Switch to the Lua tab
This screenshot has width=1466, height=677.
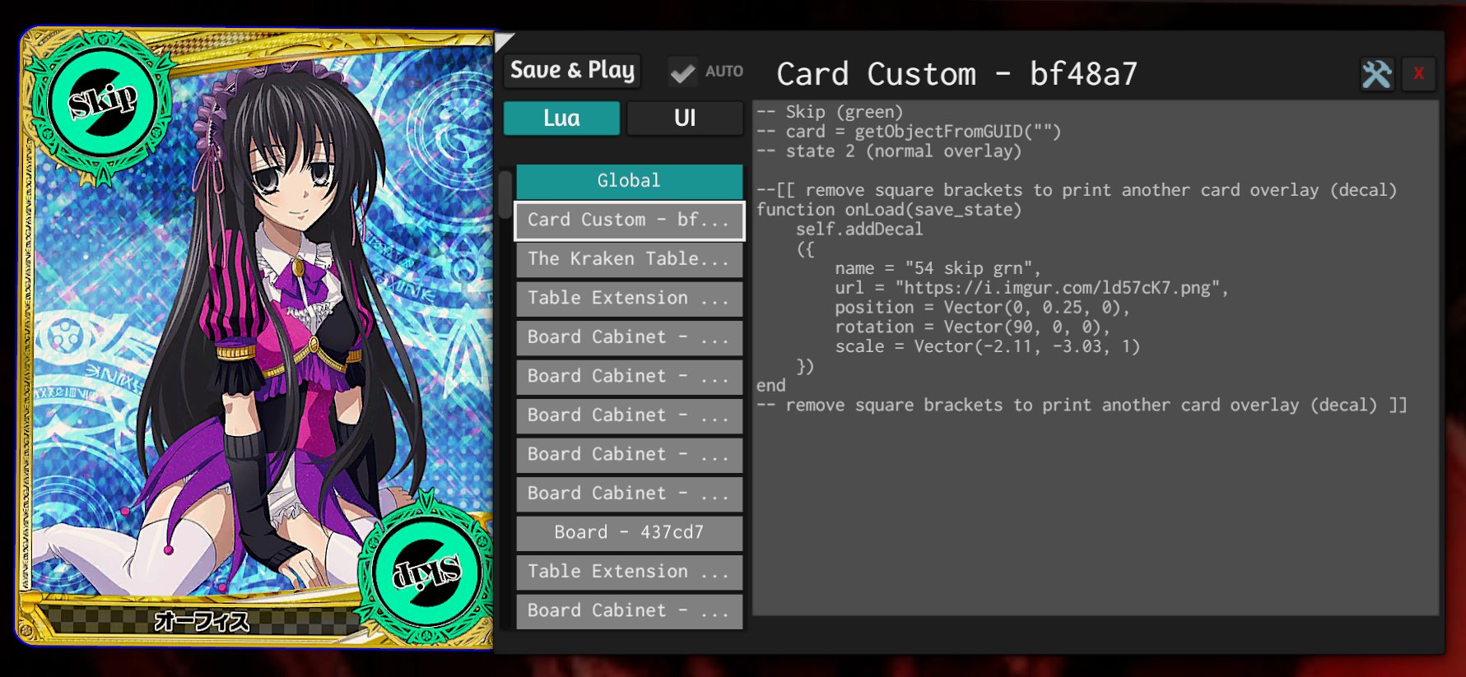(561, 118)
